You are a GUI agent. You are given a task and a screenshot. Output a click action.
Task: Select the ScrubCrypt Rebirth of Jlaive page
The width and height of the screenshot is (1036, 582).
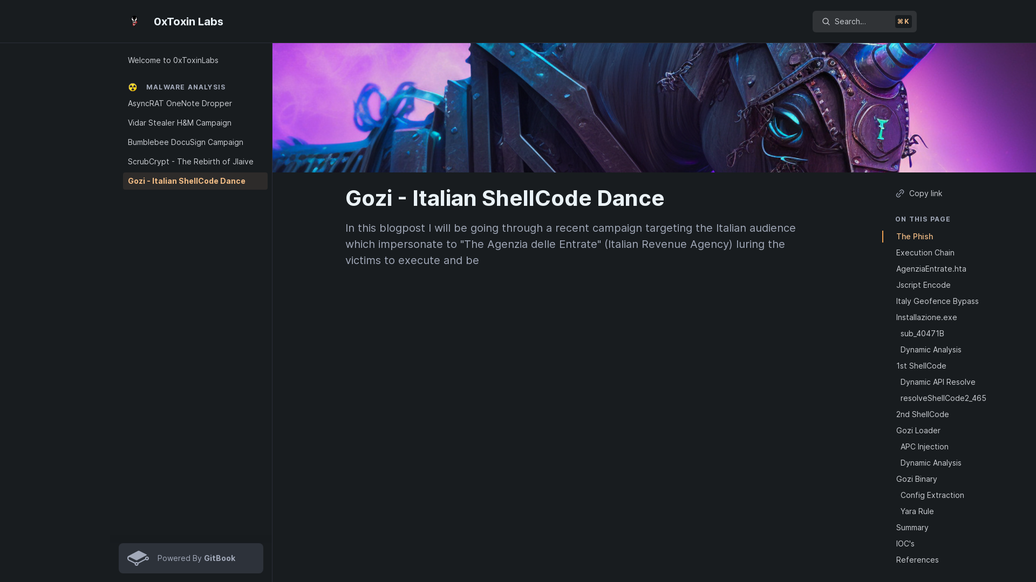pyautogui.click(x=190, y=161)
